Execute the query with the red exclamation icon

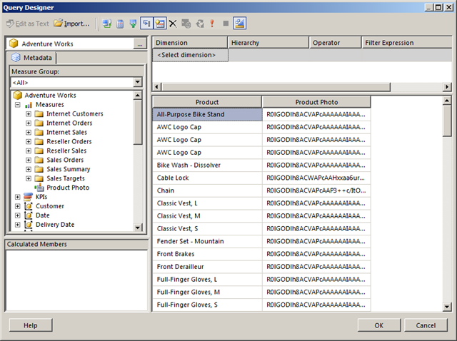tap(212, 24)
